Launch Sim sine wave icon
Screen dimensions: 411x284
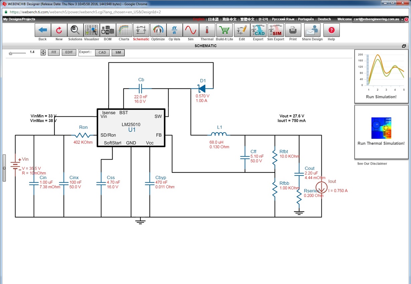coord(191,30)
